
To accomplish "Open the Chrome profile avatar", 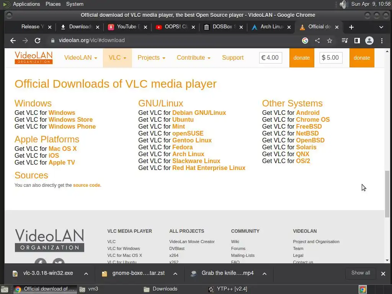I will tap(369, 41).
